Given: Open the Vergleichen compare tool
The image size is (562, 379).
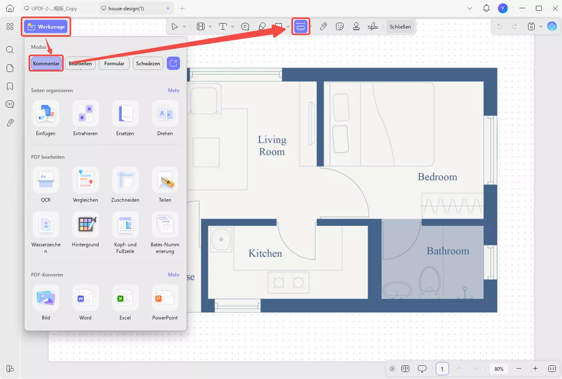Looking at the screenshot, I should [x=86, y=185].
